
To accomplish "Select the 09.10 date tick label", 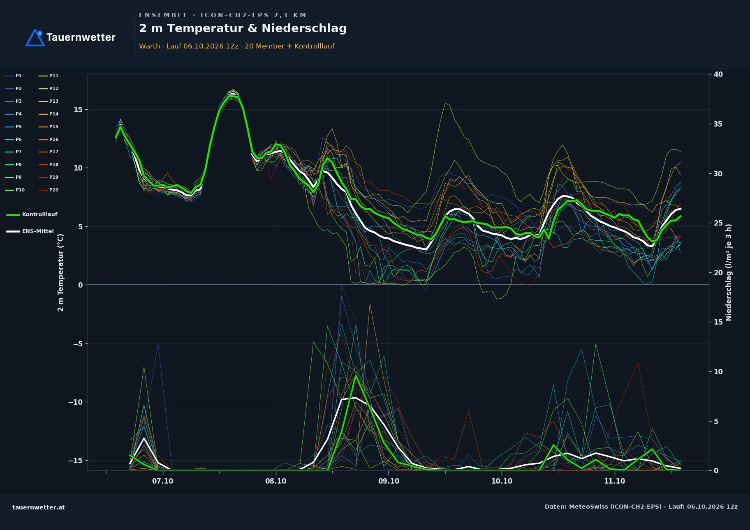I will 389,481.
